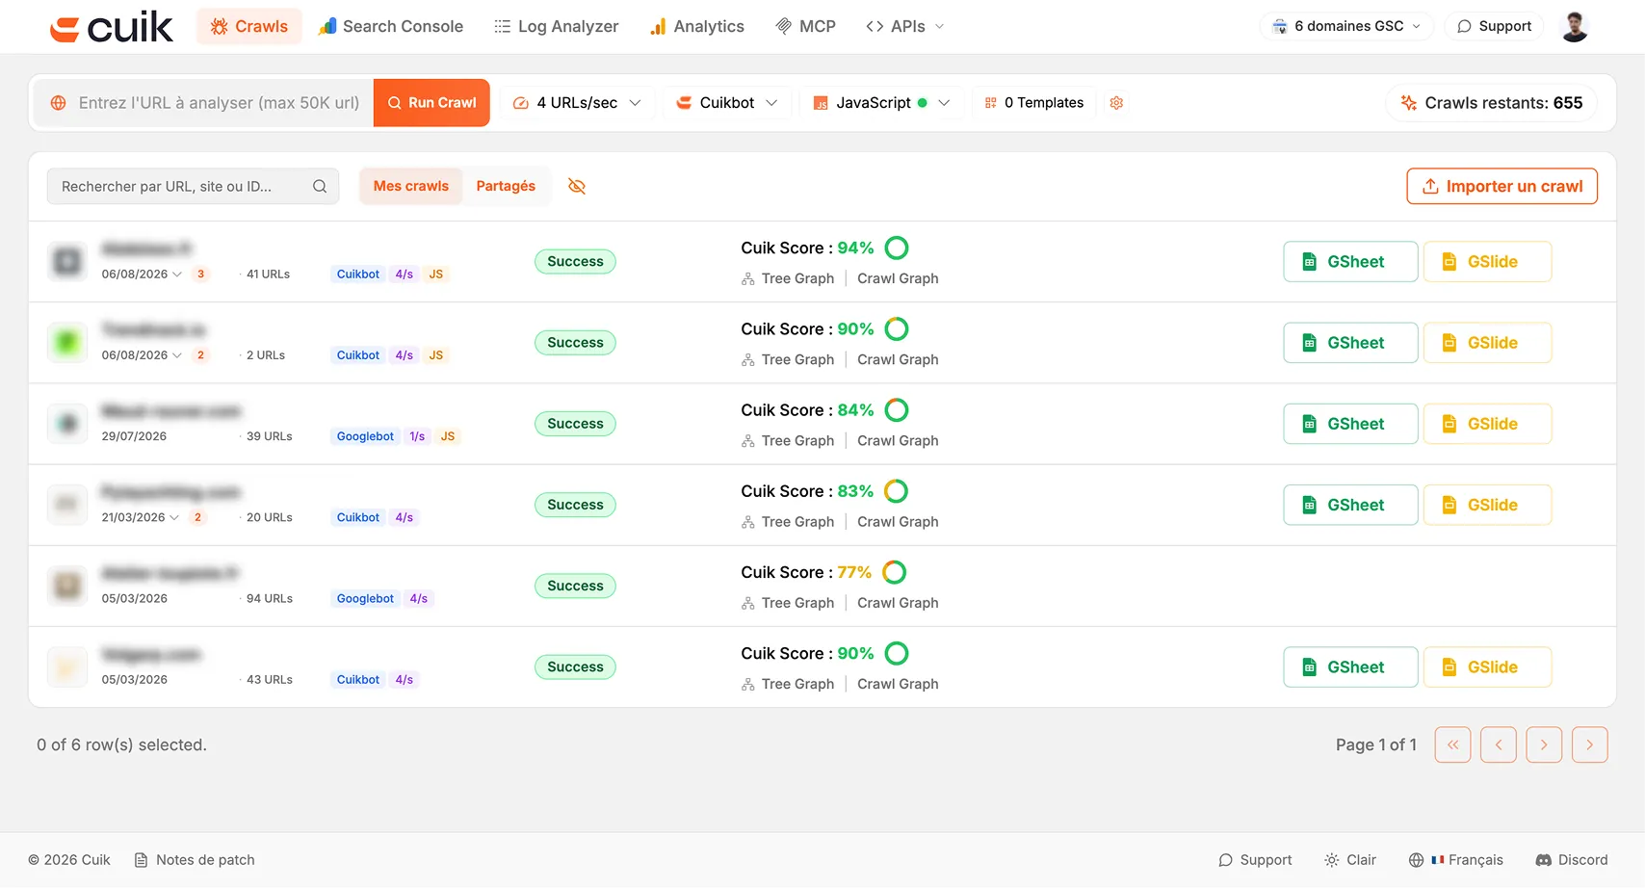Click the search magnifier icon
The image size is (1645, 888).
click(x=320, y=187)
